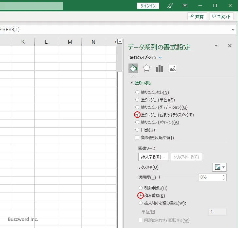Open task pane options dropdown arrow
Viewport: 238px width, 228px height.
[216, 46]
